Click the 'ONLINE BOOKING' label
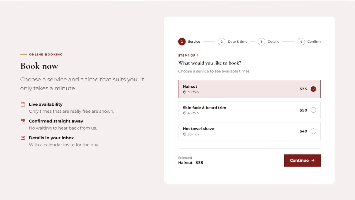This screenshot has width=355, height=200. (x=46, y=54)
